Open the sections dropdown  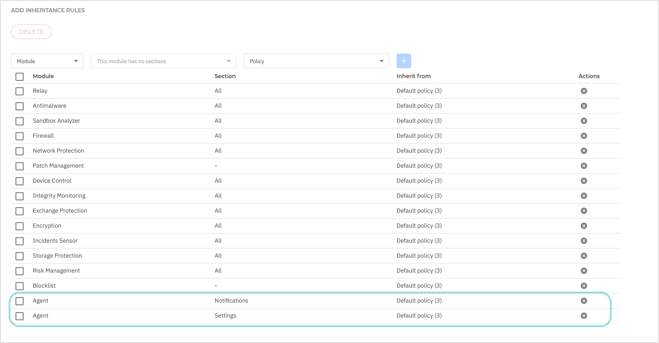tap(163, 61)
